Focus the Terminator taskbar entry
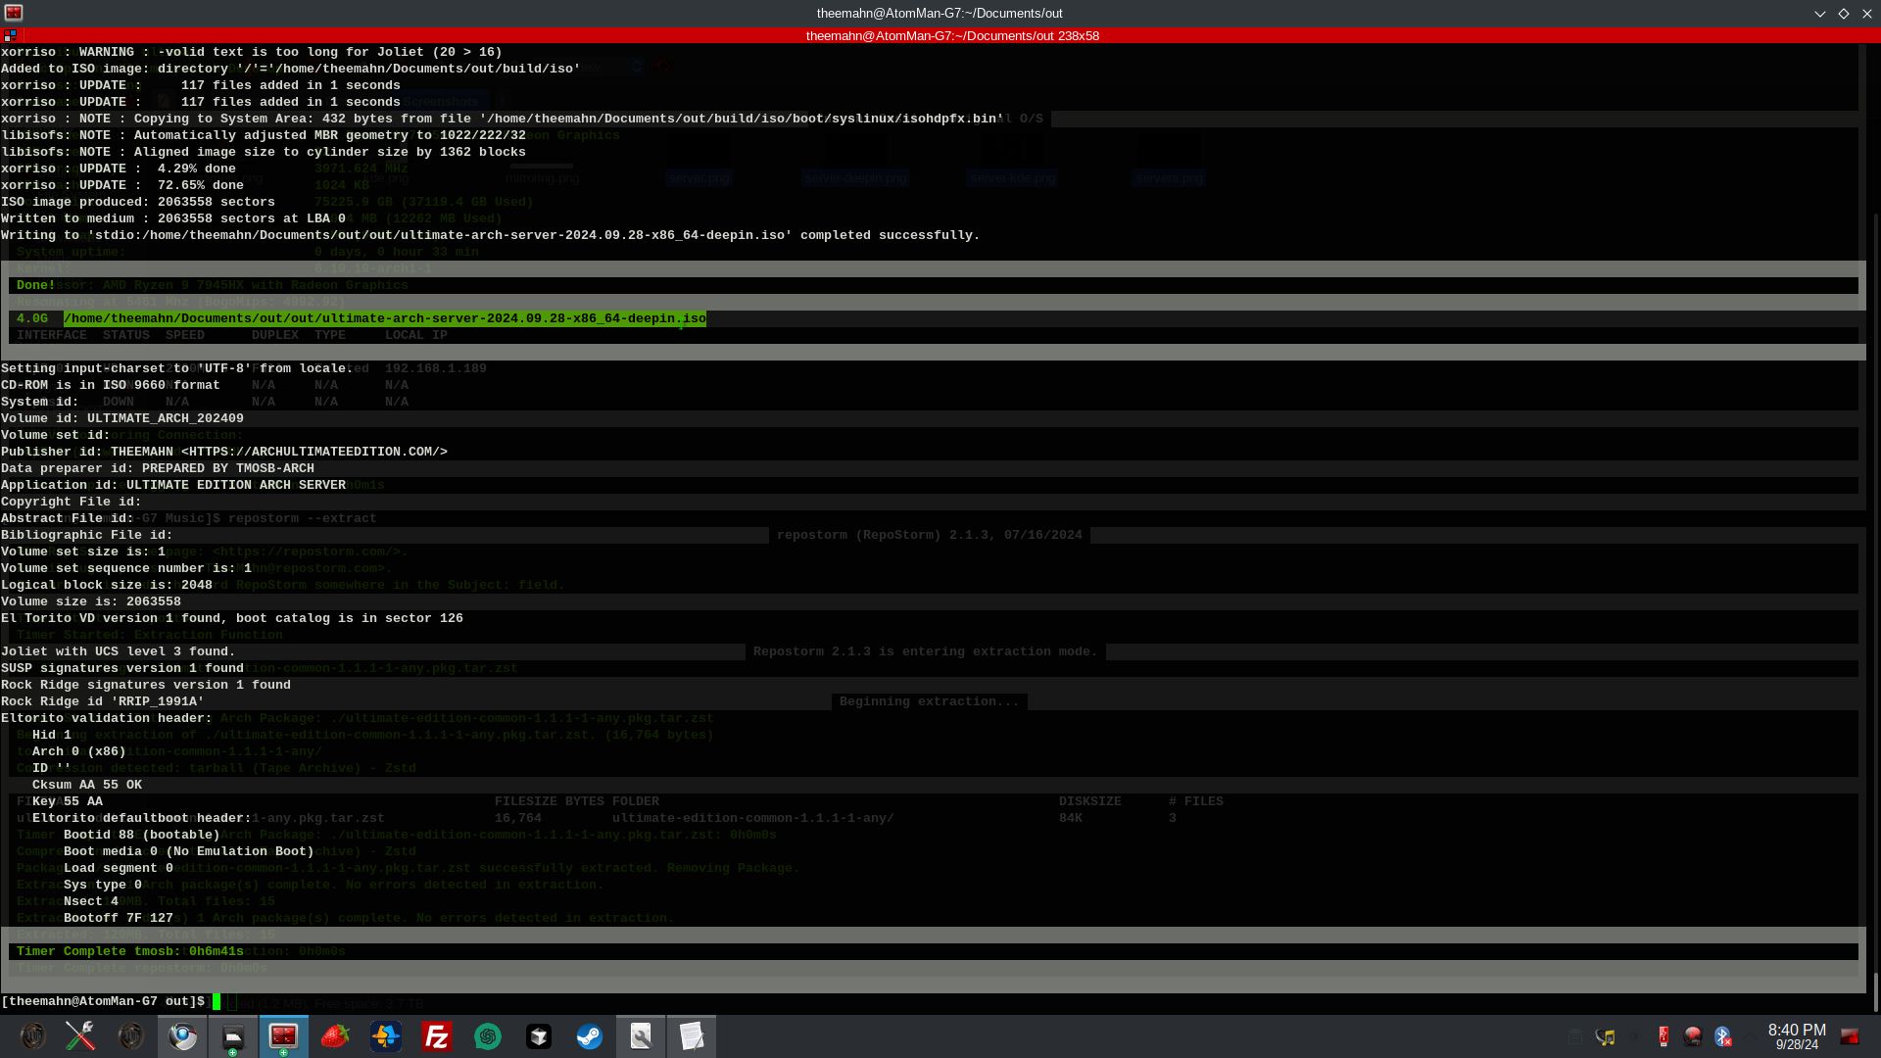This screenshot has width=1881, height=1058. [x=284, y=1035]
